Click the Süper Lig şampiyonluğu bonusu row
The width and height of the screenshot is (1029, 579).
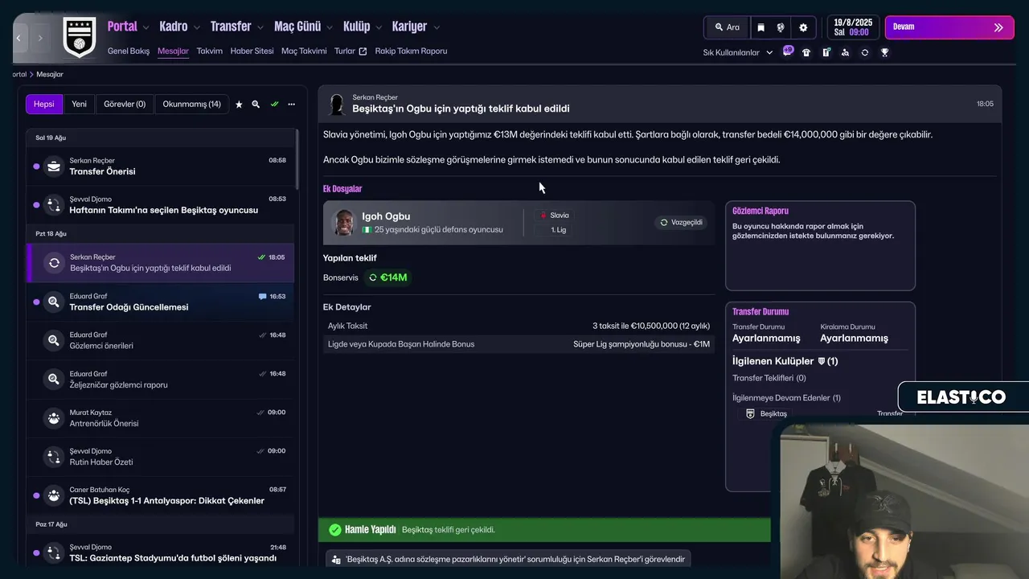pyautogui.click(x=519, y=344)
